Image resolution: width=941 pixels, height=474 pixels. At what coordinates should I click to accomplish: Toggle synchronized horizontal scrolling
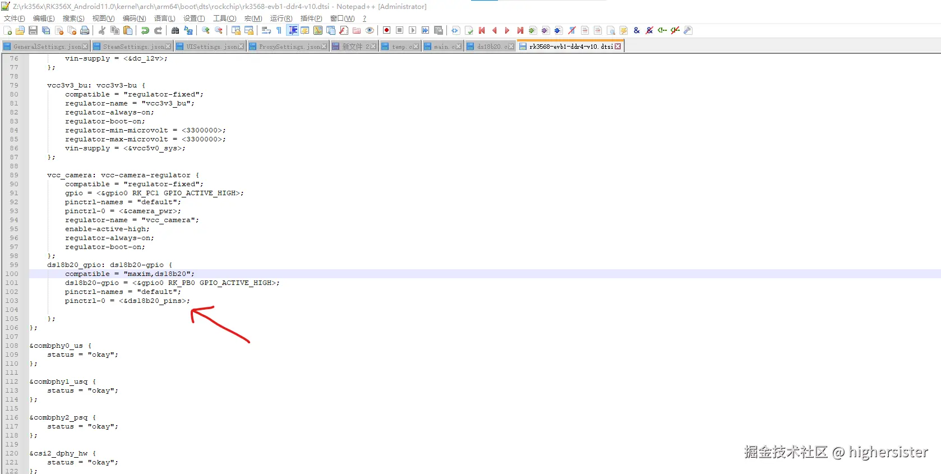(x=249, y=30)
